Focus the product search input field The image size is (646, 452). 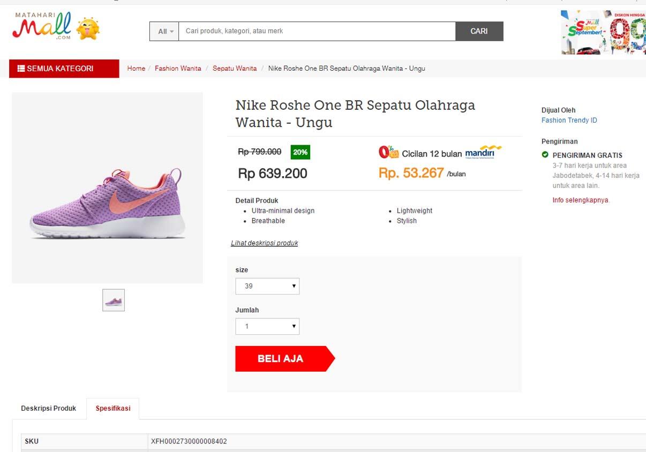[317, 32]
